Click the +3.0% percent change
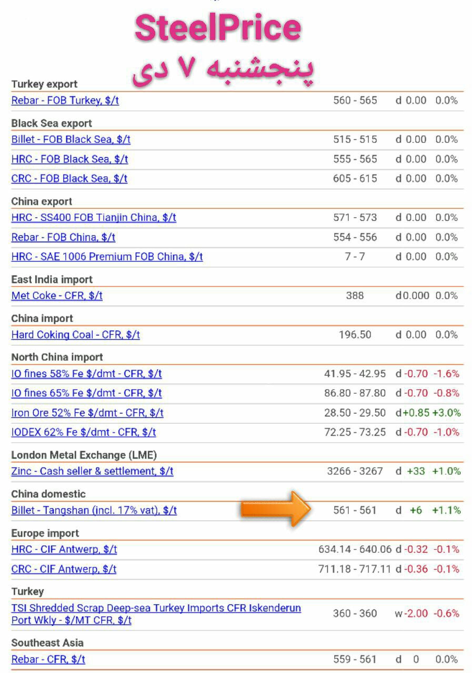 [447, 413]
